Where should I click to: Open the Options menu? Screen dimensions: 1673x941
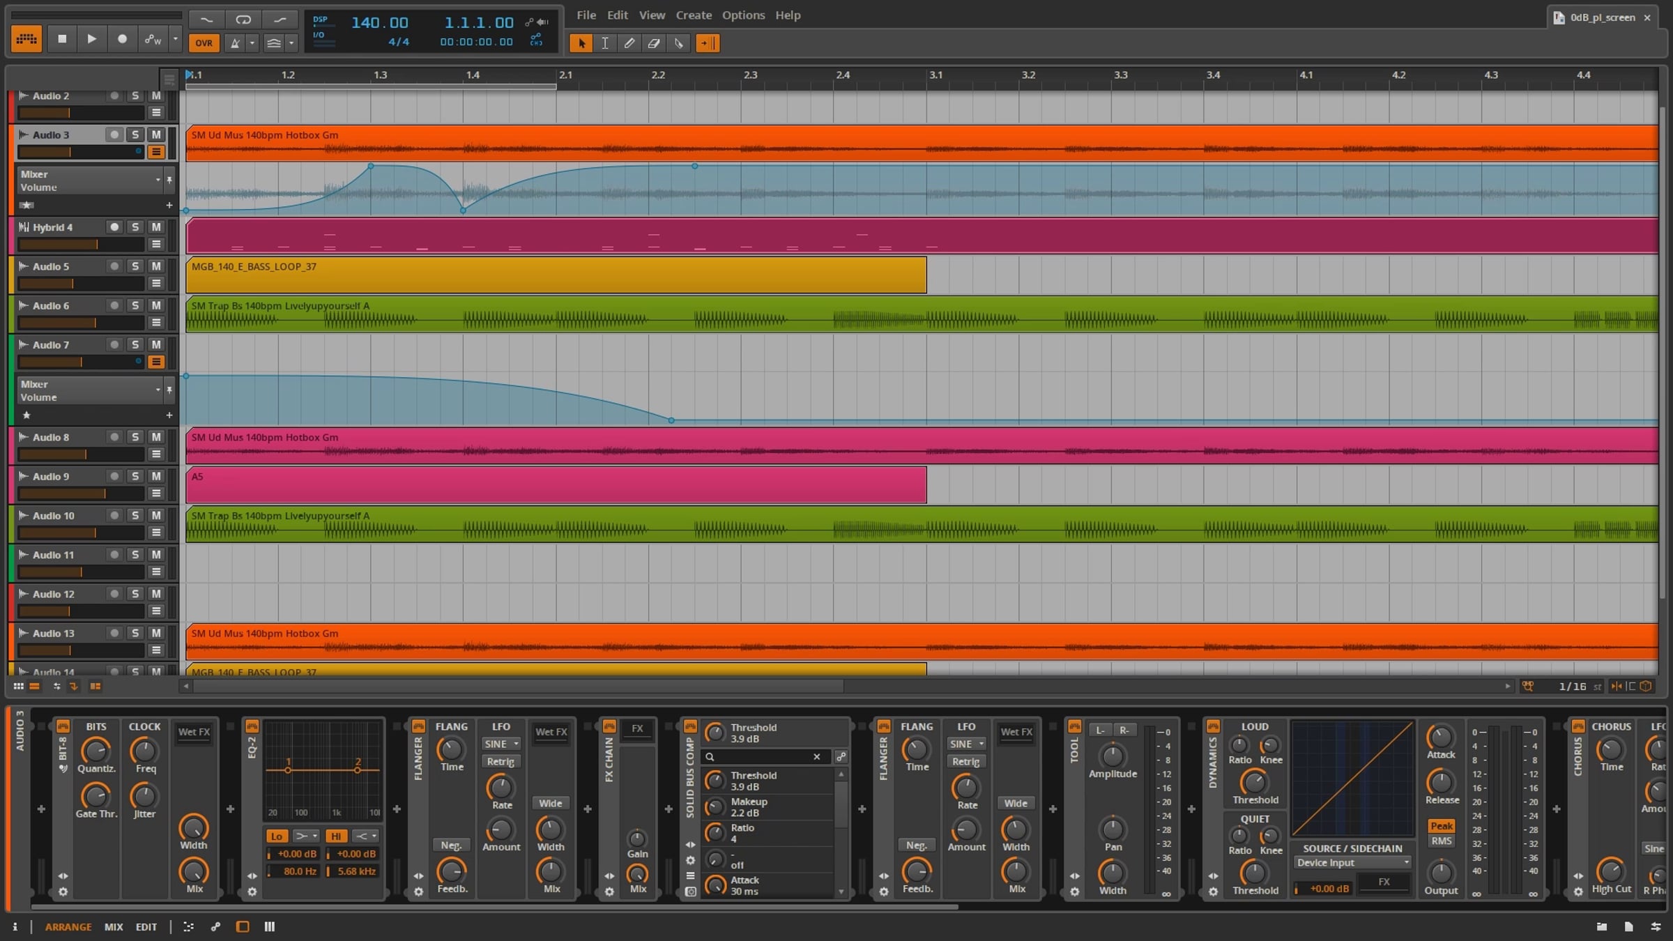[743, 15]
